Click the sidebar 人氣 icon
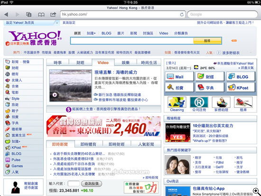 point(8,172)
